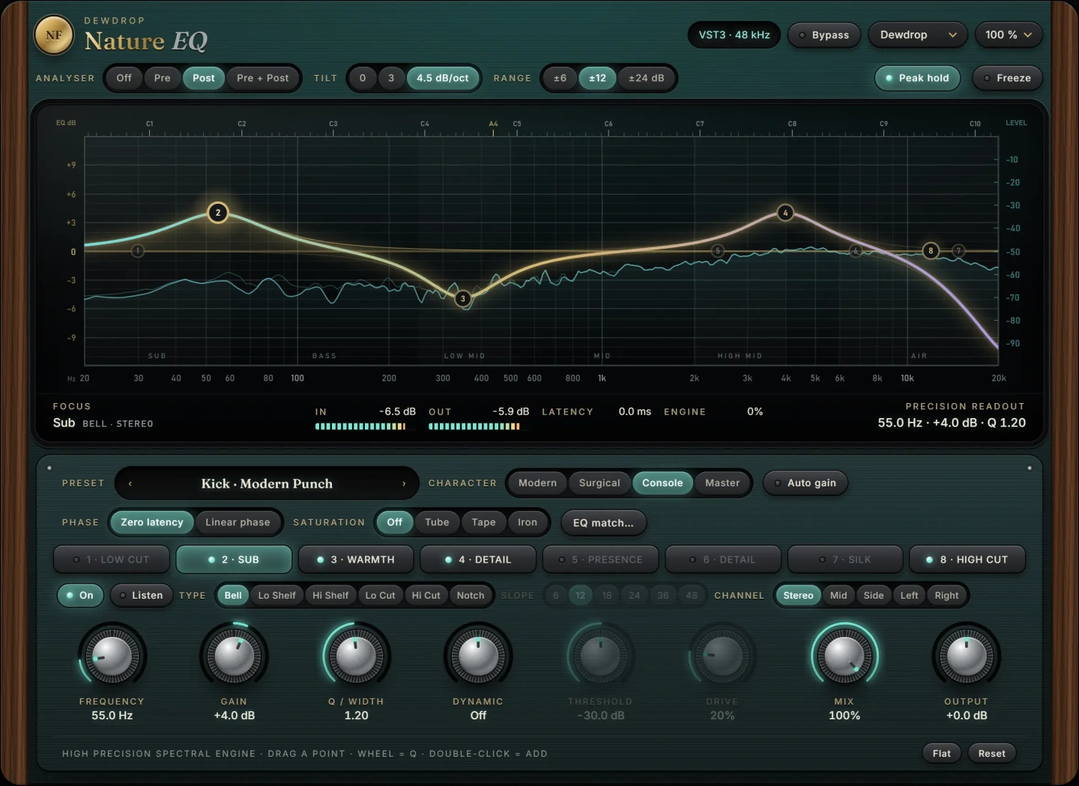Open the Kick · Modern Punch preset selector
This screenshot has width=1079, height=786.
point(267,484)
